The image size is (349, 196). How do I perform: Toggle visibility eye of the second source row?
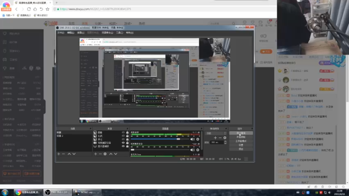[x=123, y=136]
